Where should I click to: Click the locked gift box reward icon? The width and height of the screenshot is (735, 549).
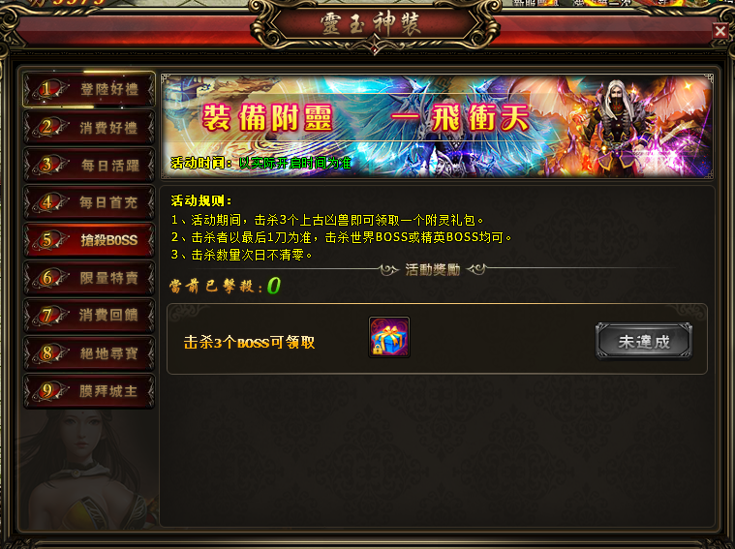(389, 337)
